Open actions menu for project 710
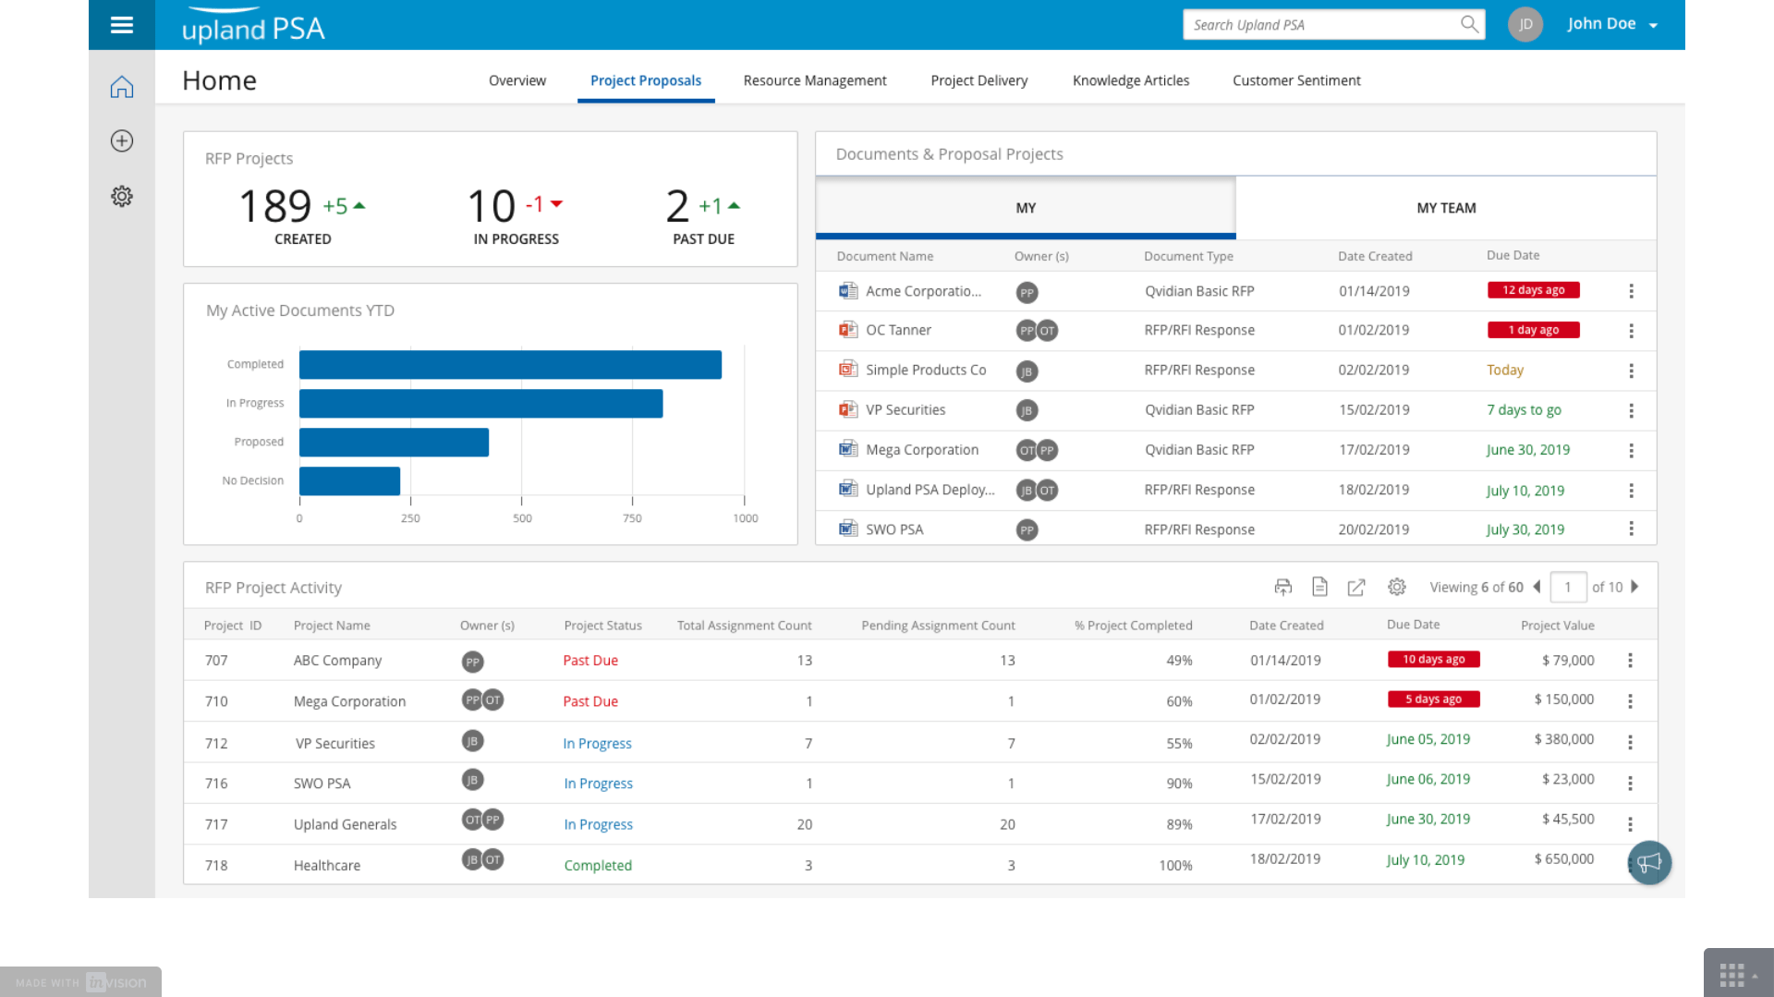 (1631, 701)
